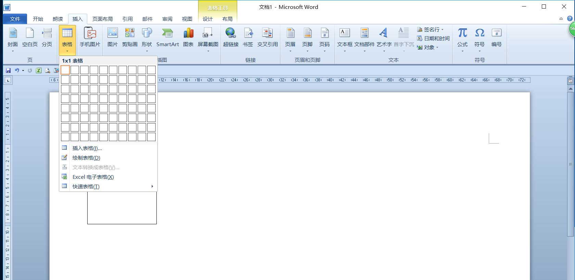Image resolution: width=575 pixels, height=280 pixels.
Task: Pick the highlighted 1x1 cell in table grid
Action: coord(65,70)
